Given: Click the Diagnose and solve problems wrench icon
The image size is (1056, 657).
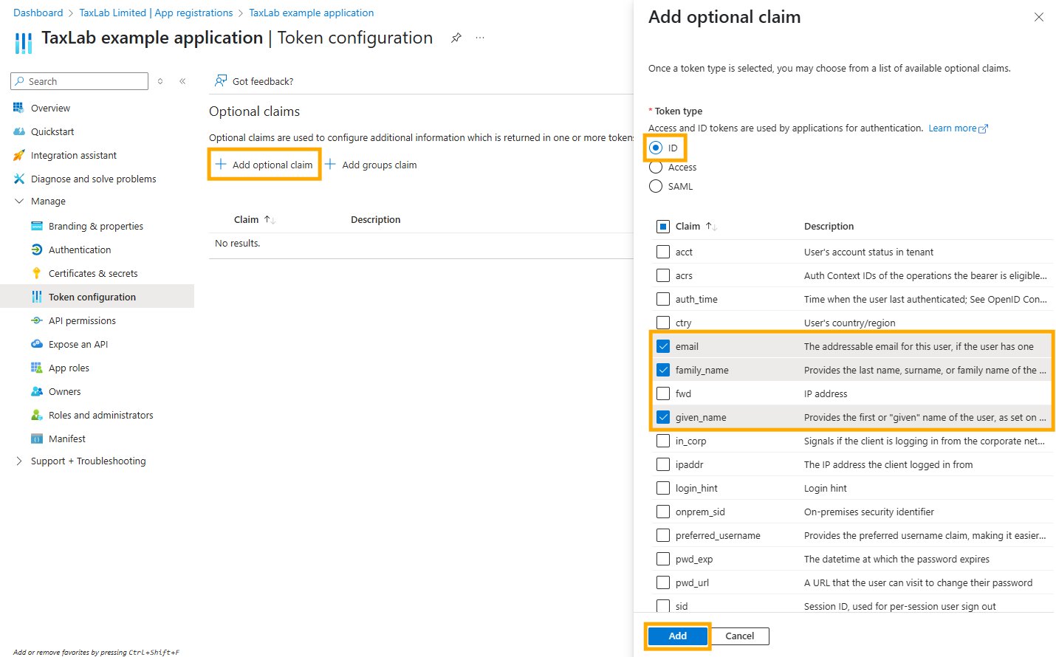Looking at the screenshot, I should pos(18,179).
